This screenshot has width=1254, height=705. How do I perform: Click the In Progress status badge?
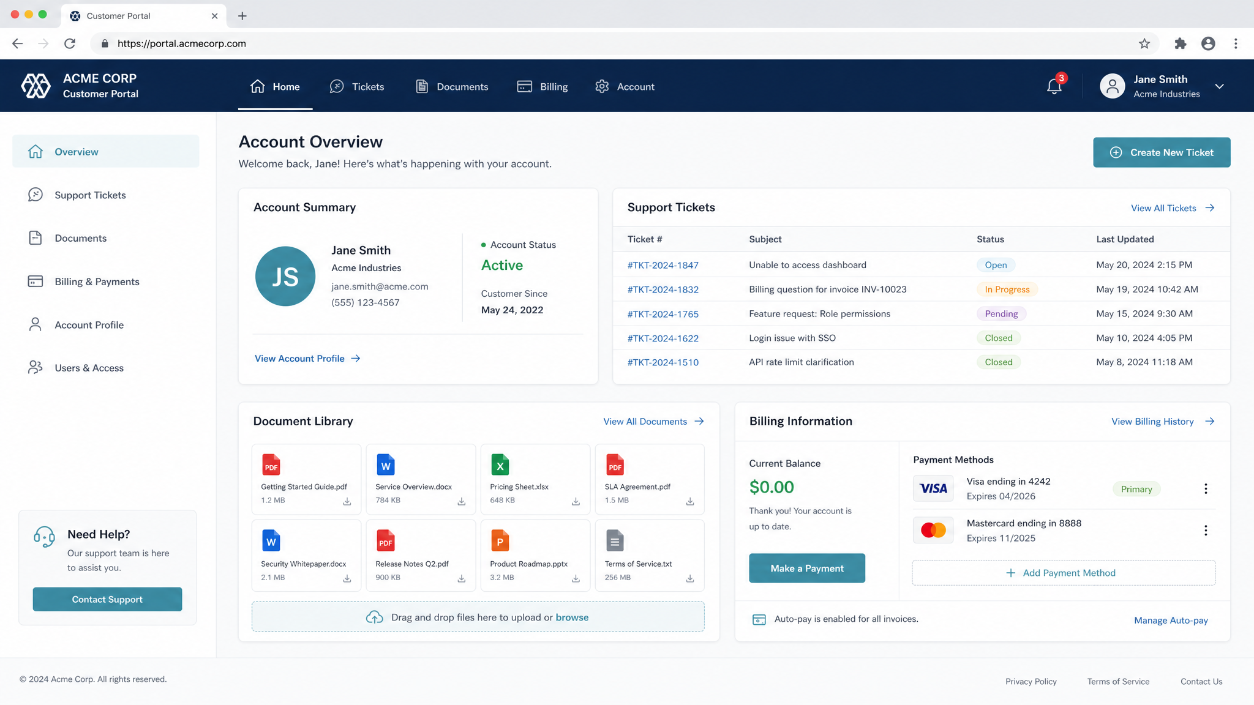(1007, 289)
